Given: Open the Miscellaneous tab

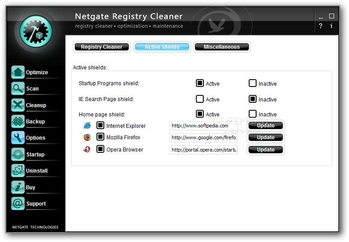Looking at the screenshot, I should [x=222, y=47].
